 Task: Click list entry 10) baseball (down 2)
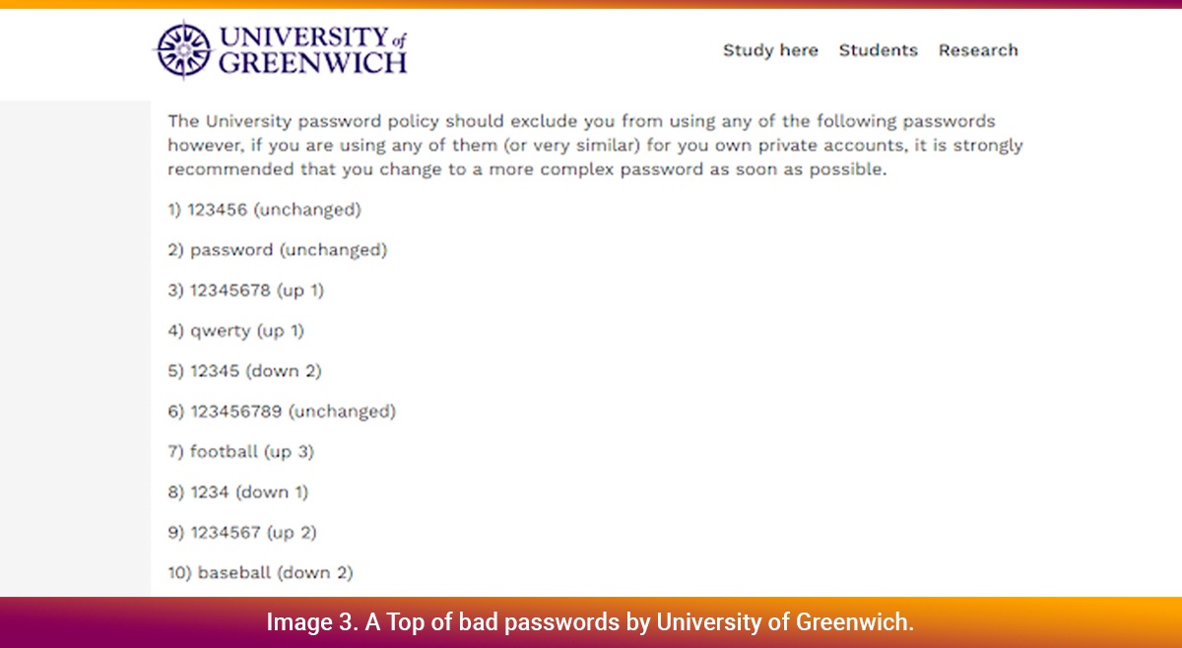(260, 572)
